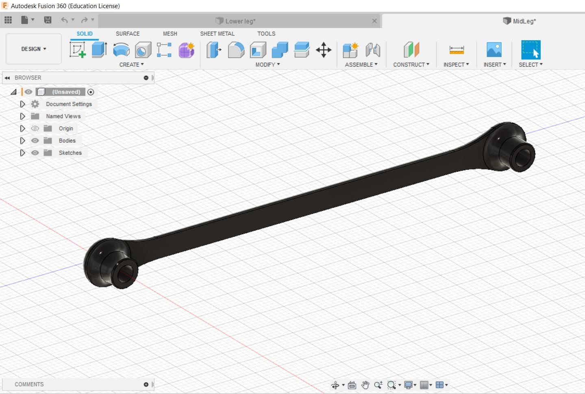Image resolution: width=585 pixels, height=394 pixels.
Task: Select the Revolve tool
Action: point(121,50)
